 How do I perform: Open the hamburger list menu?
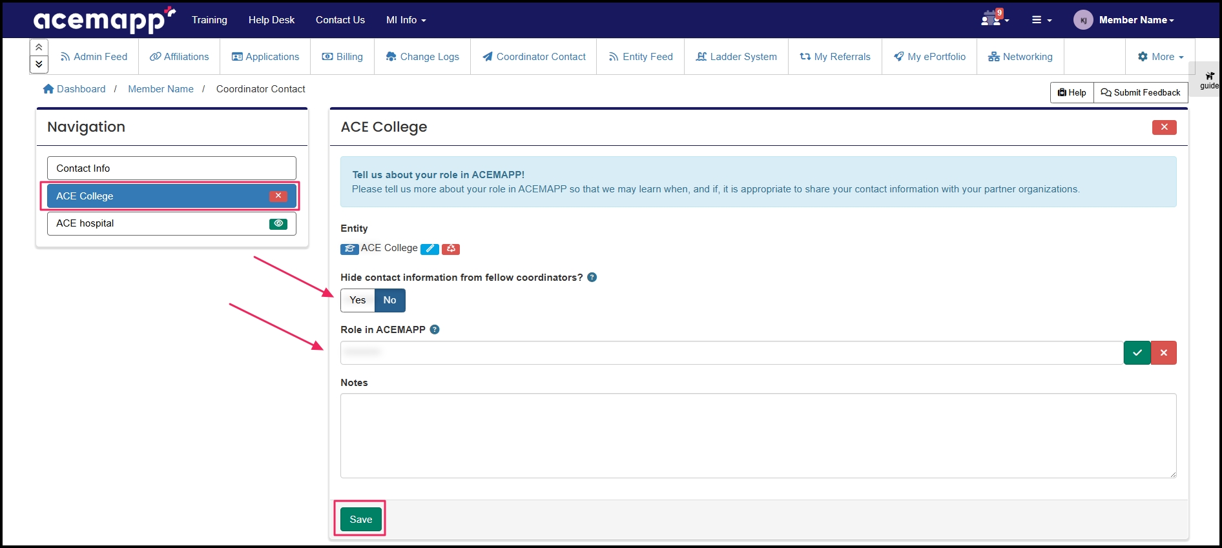pyautogui.click(x=1041, y=20)
